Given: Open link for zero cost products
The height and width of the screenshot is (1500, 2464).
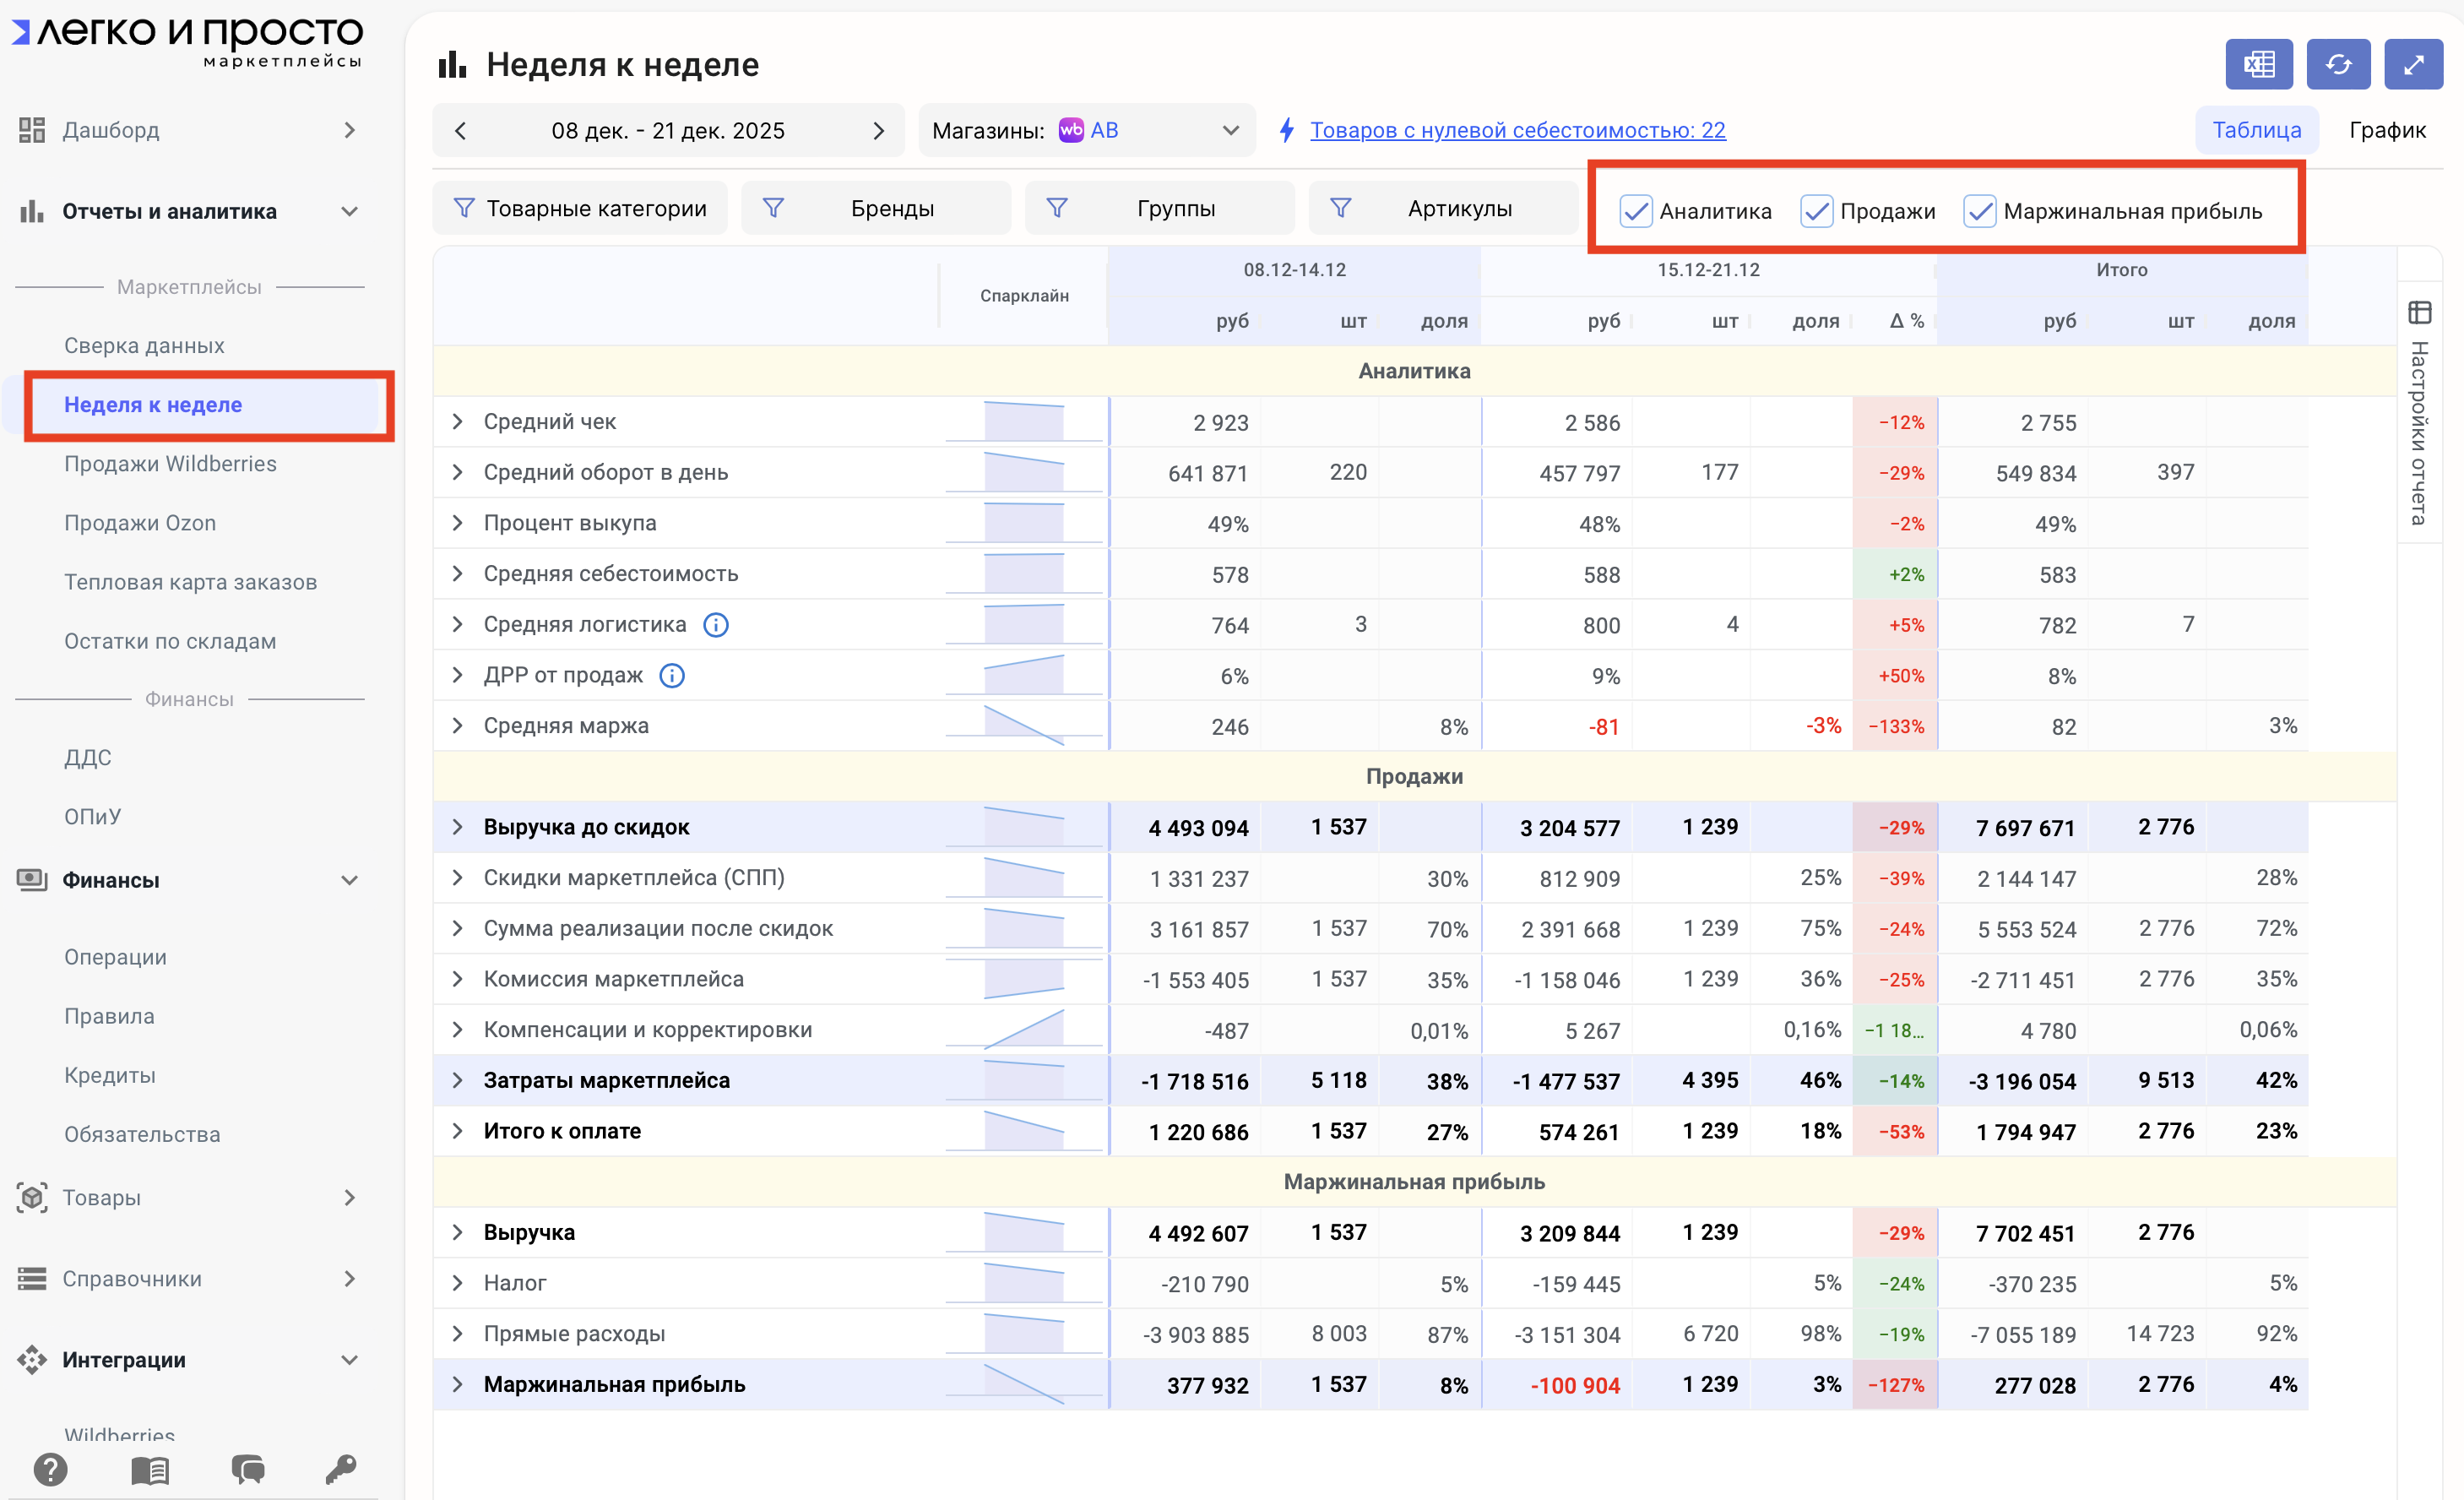Looking at the screenshot, I should 1517,130.
